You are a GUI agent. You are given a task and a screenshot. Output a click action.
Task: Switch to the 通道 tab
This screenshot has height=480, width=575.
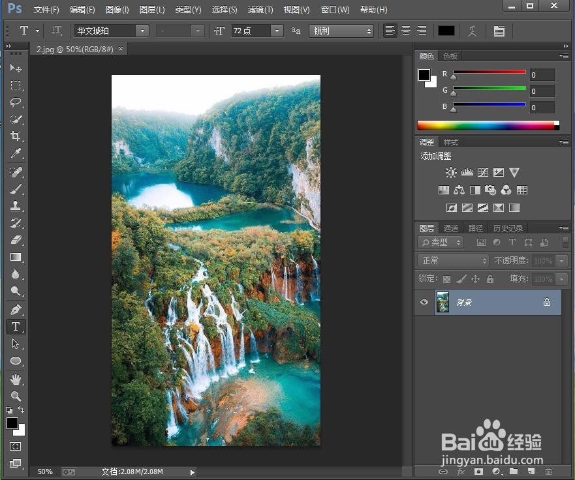point(451,228)
